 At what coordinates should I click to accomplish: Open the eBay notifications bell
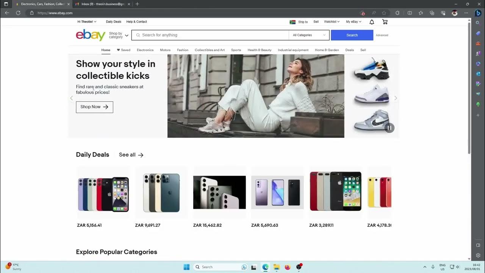372,22
